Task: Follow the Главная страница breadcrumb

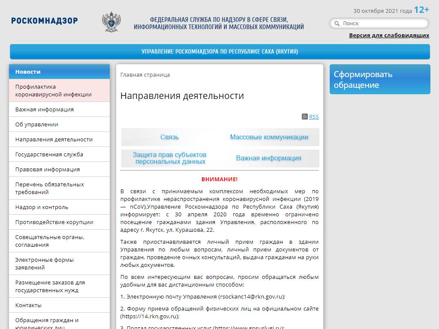Action: 145,75
